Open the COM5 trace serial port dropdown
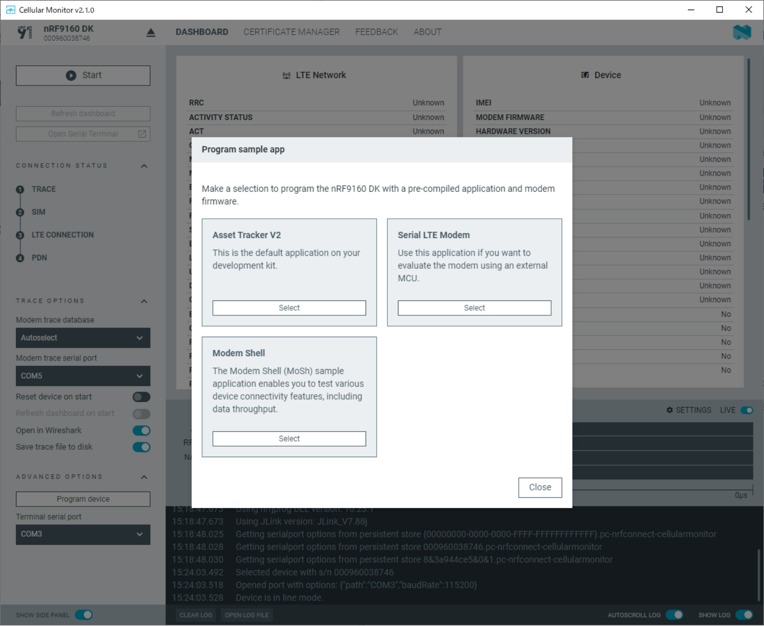The image size is (764, 626). click(83, 376)
